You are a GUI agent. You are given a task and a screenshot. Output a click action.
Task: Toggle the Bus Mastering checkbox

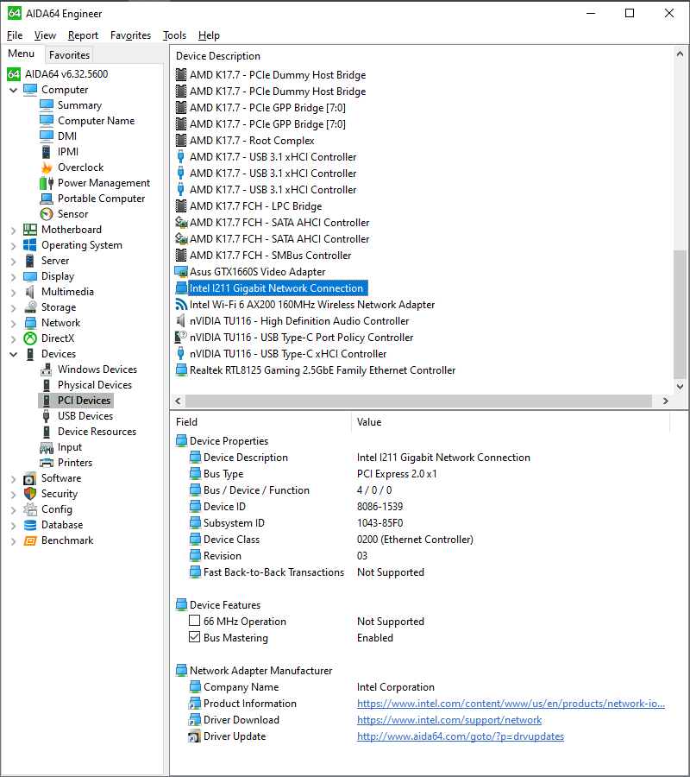(x=195, y=637)
